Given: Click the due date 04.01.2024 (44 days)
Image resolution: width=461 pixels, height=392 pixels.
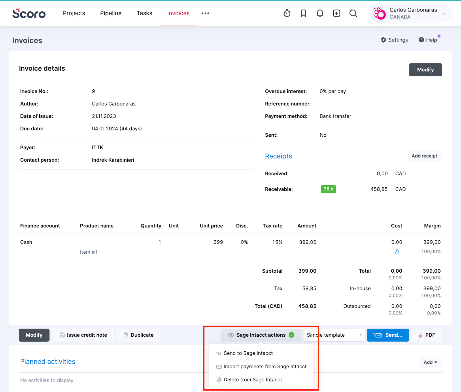Looking at the screenshot, I should tap(117, 129).
